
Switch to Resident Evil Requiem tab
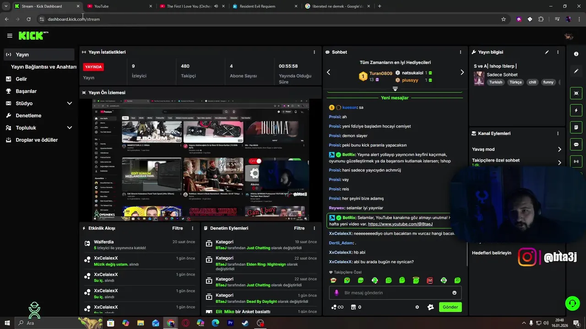click(x=264, y=6)
